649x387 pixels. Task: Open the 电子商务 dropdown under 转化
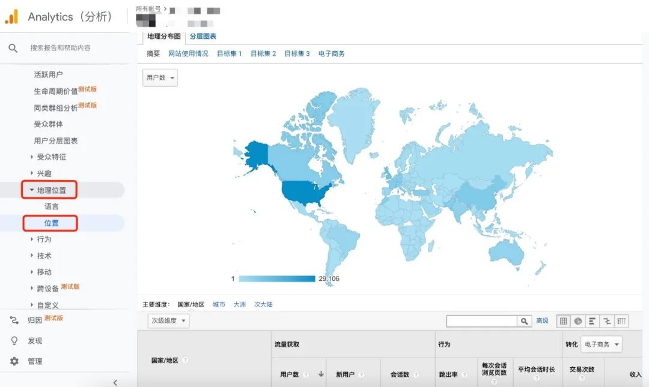(x=601, y=344)
